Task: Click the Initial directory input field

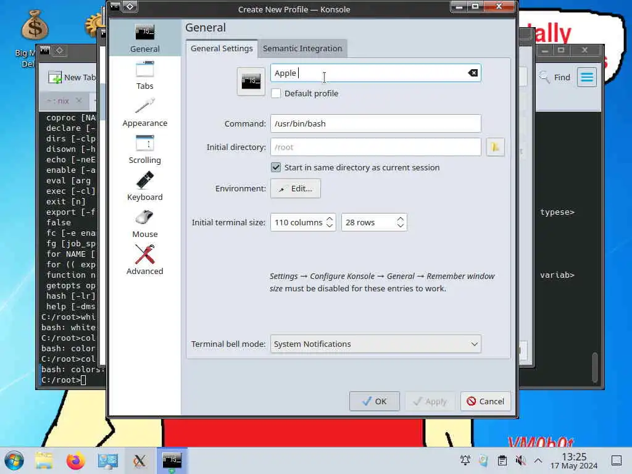Action: click(376, 147)
